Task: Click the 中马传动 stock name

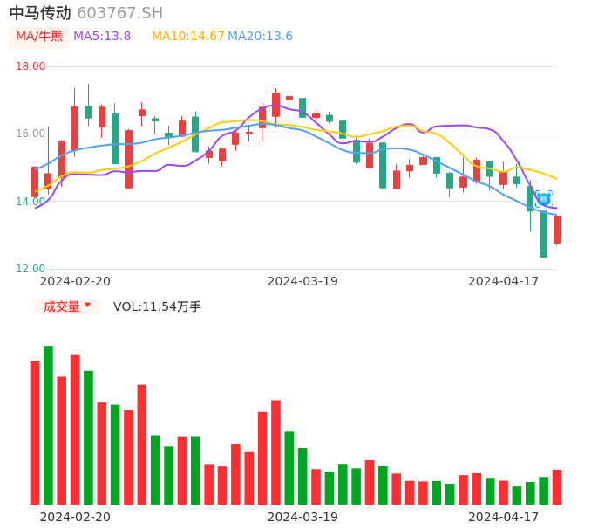Action: coord(40,13)
